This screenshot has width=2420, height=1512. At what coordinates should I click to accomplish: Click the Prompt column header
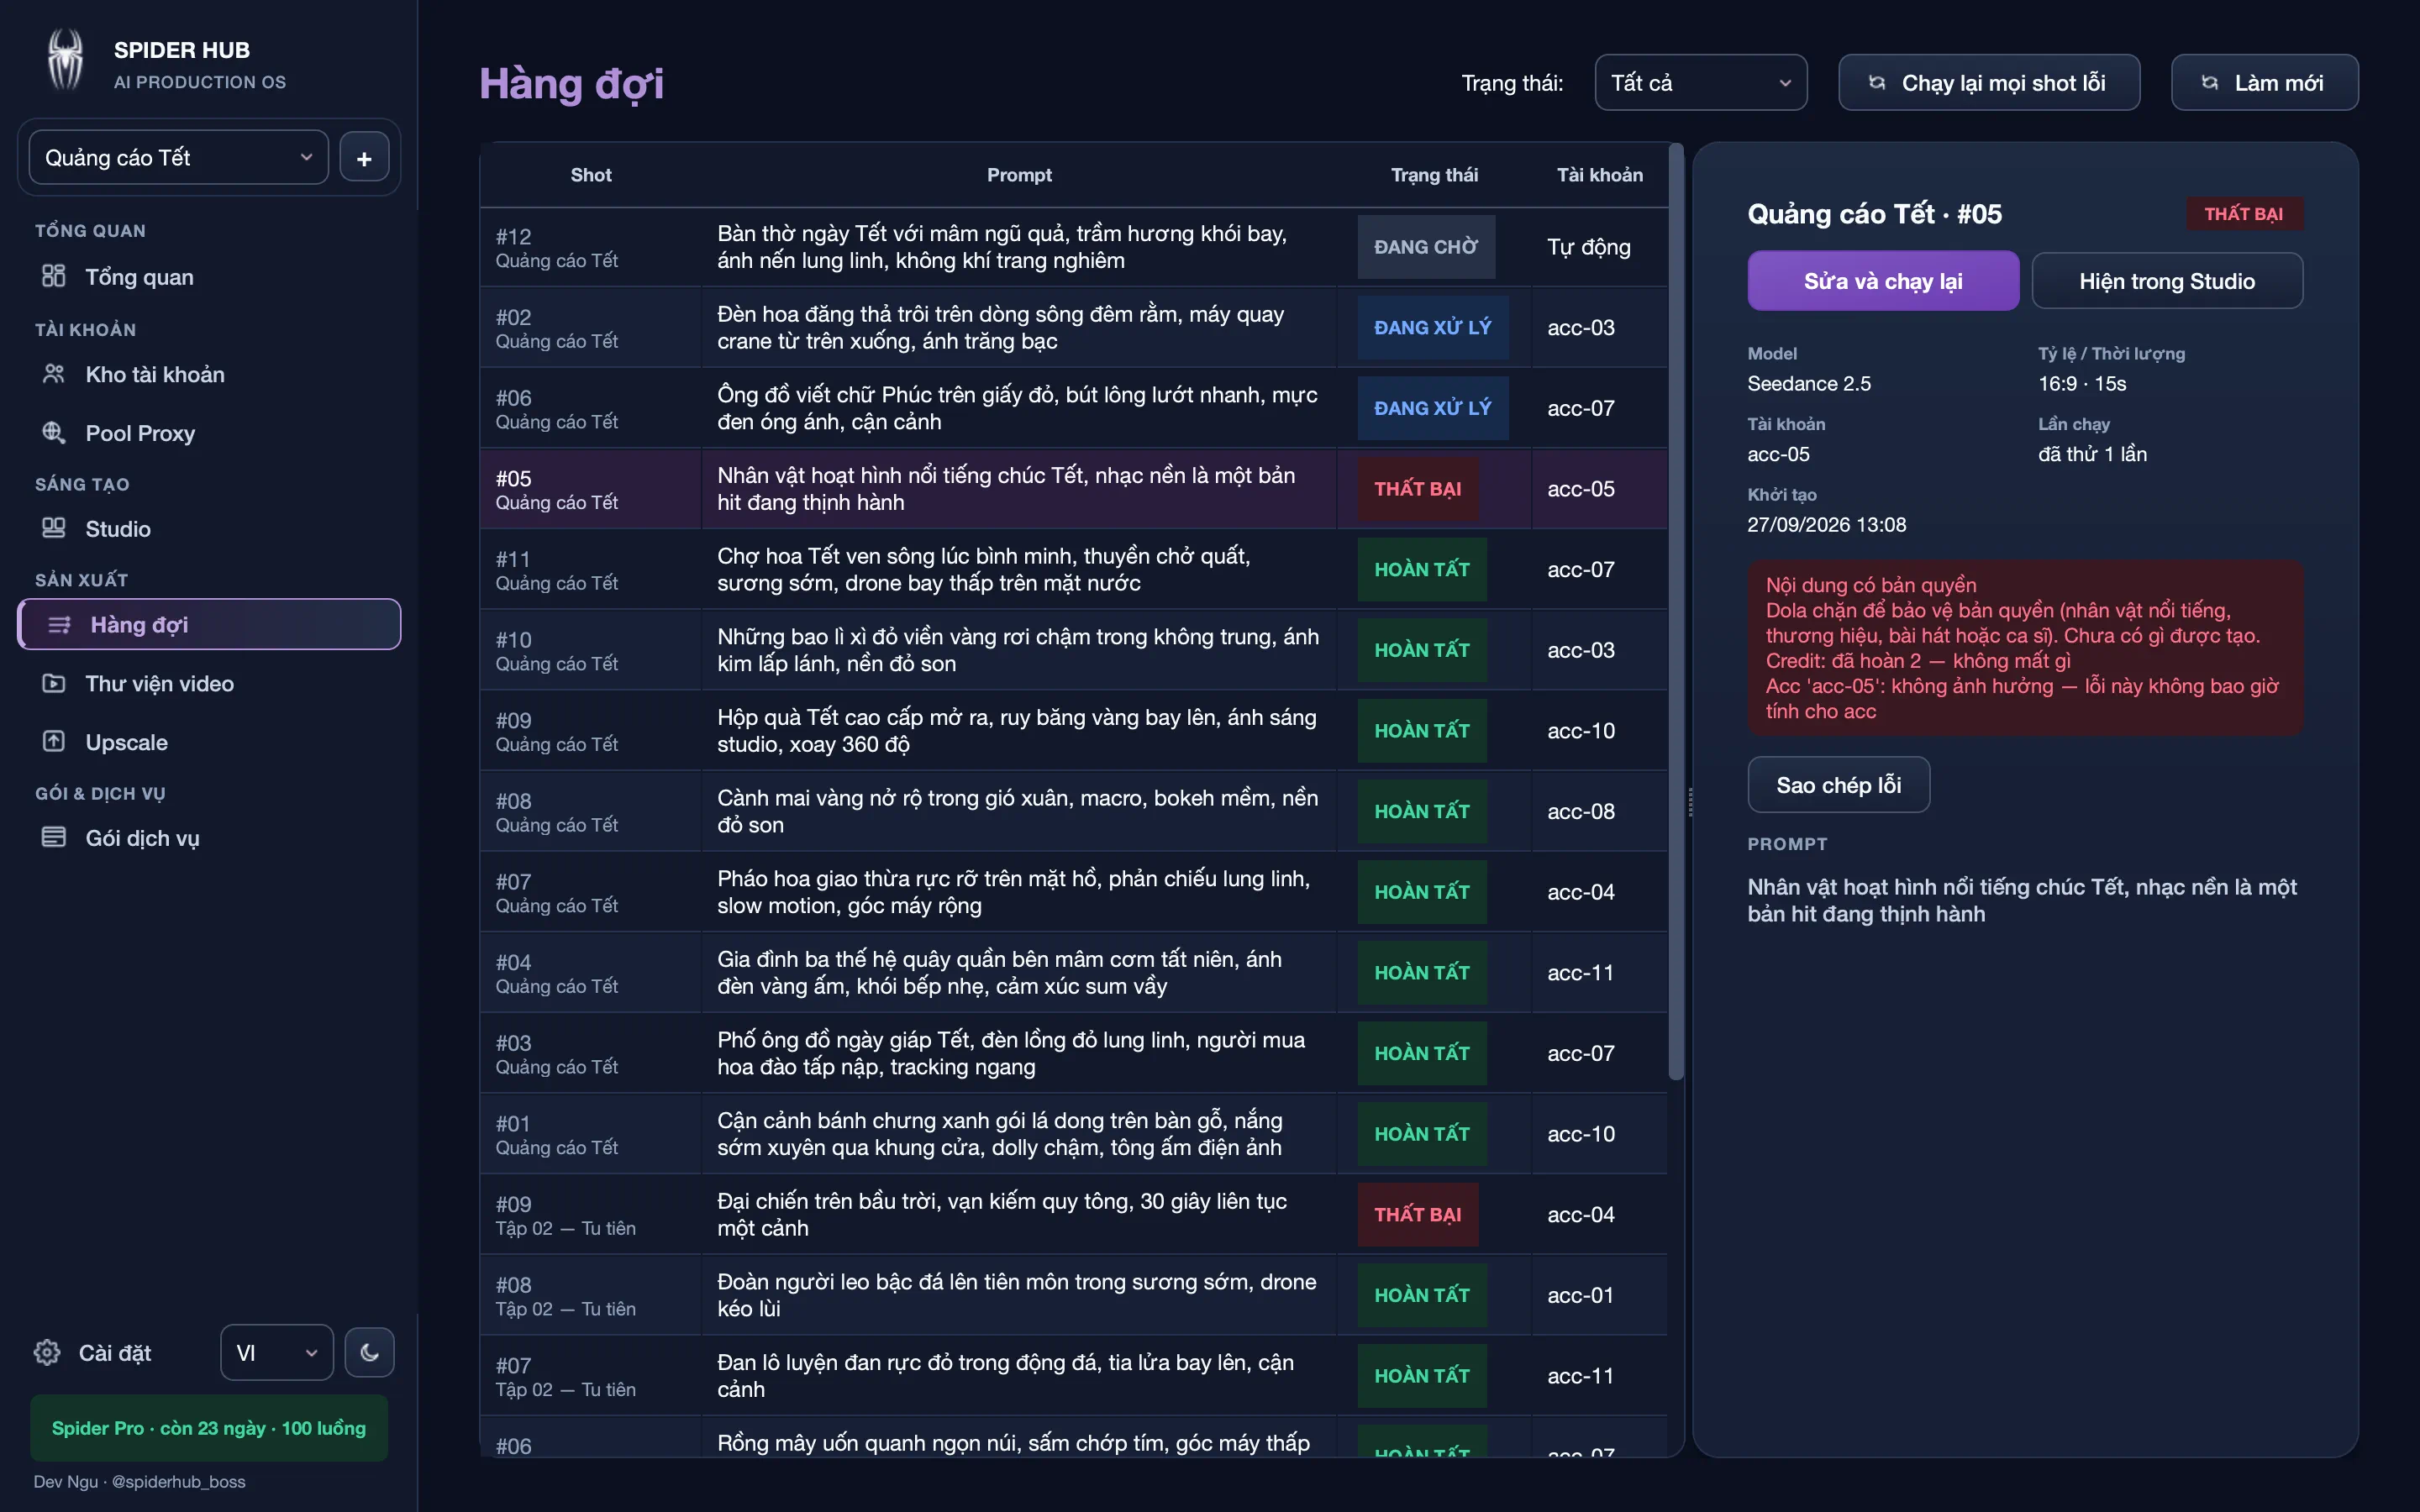tap(1019, 175)
